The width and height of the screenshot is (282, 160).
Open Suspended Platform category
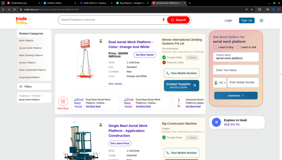tap(30, 77)
